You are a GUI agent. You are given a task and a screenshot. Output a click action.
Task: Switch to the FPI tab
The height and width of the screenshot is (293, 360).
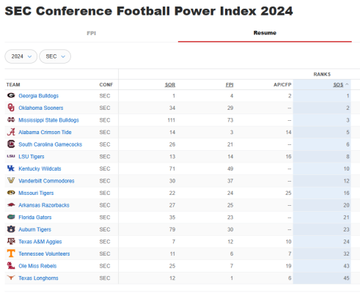click(92, 33)
